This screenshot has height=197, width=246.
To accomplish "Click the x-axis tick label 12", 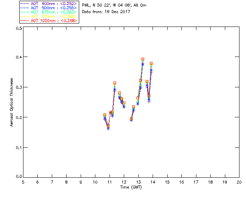I will pos(124,182).
